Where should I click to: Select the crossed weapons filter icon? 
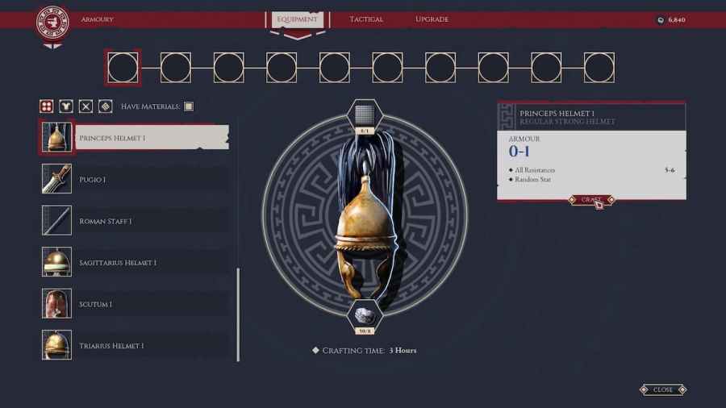[86, 106]
